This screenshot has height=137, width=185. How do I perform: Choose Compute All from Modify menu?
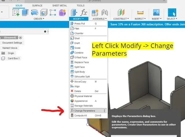pyautogui.click(x=88, y=116)
